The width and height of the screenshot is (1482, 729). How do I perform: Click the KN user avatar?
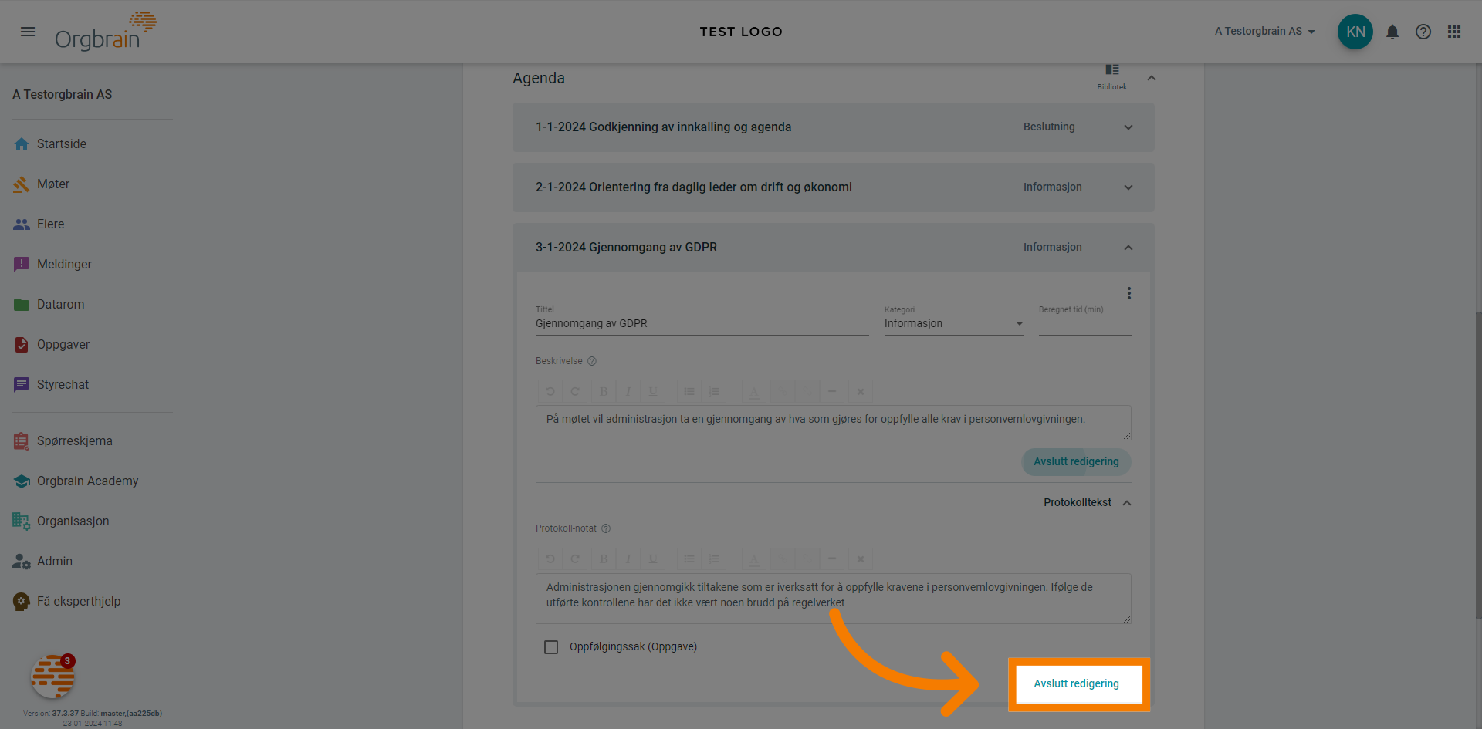[x=1355, y=32]
